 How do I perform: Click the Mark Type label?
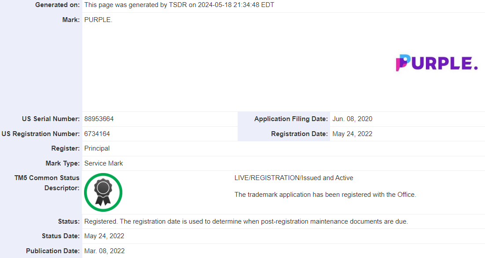(62, 163)
